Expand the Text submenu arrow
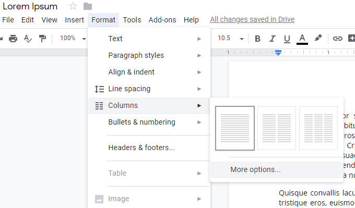Image resolution: width=355 pixels, height=208 pixels. (x=199, y=39)
